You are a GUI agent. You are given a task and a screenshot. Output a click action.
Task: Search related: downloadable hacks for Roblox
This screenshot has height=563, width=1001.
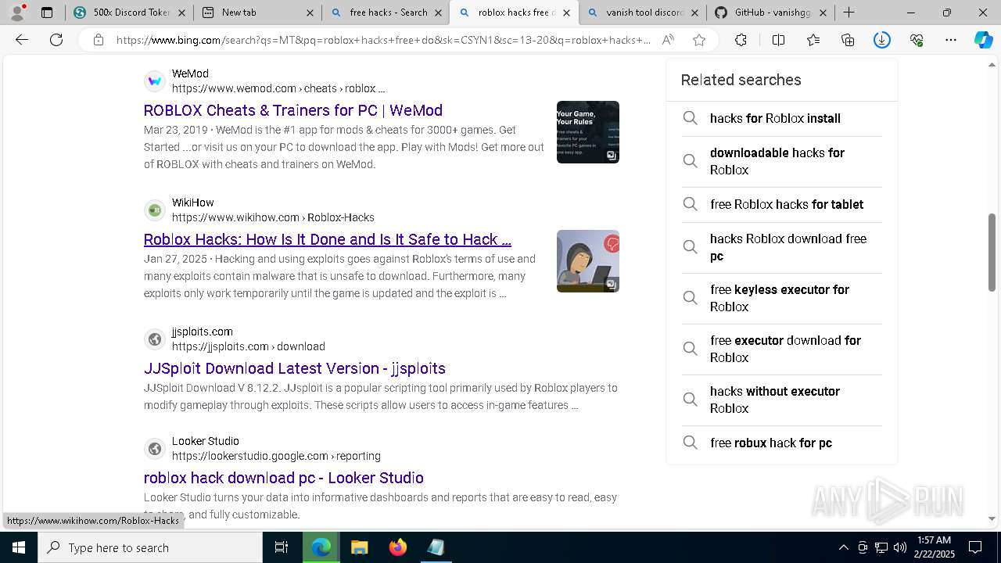pyautogui.click(x=782, y=161)
